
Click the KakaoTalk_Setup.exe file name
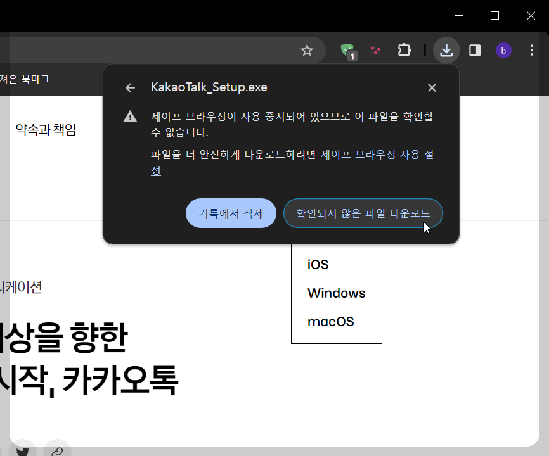tap(209, 87)
